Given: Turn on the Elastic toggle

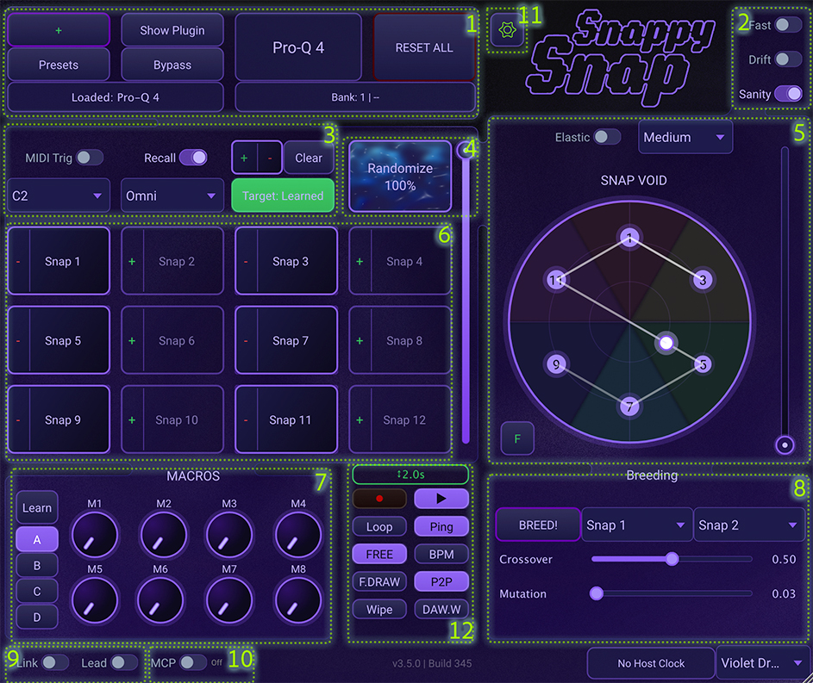Looking at the screenshot, I should (x=609, y=137).
